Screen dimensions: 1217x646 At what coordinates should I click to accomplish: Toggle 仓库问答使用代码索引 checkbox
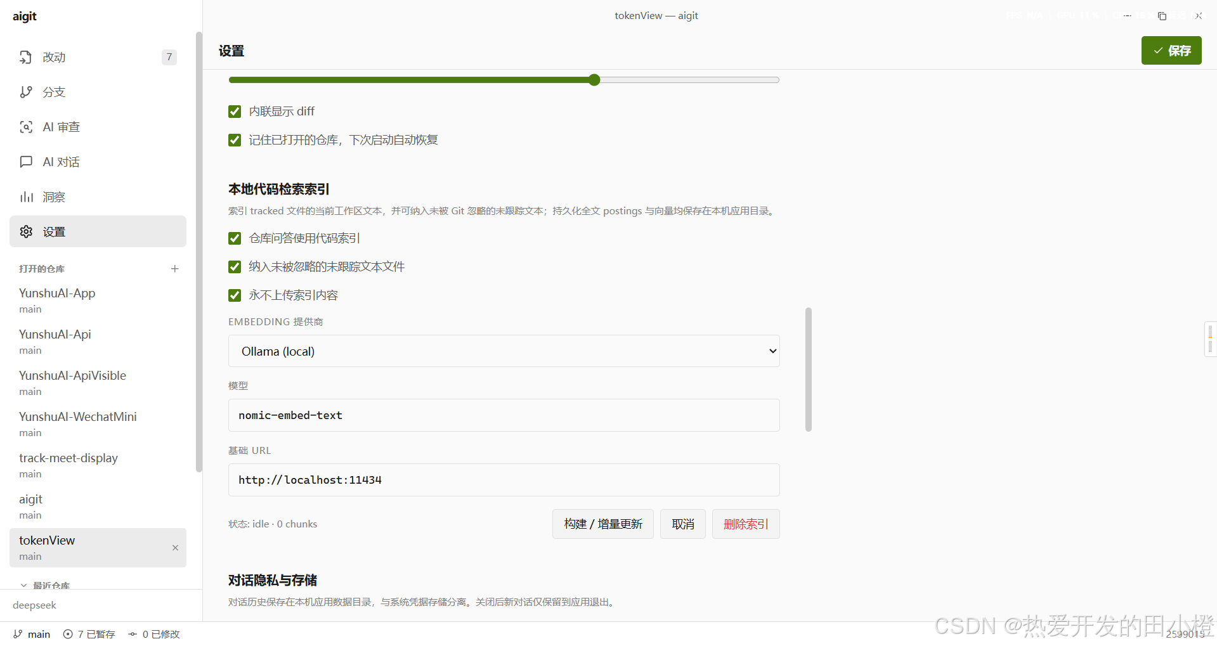tap(235, 238)
